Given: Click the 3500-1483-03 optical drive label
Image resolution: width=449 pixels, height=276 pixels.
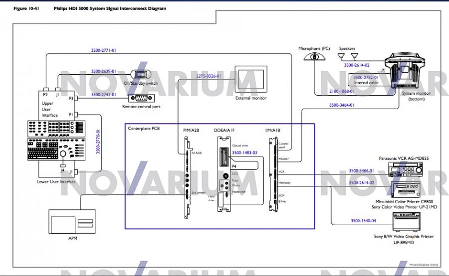Looking at the screenshot, I should [x=244, y=152].
